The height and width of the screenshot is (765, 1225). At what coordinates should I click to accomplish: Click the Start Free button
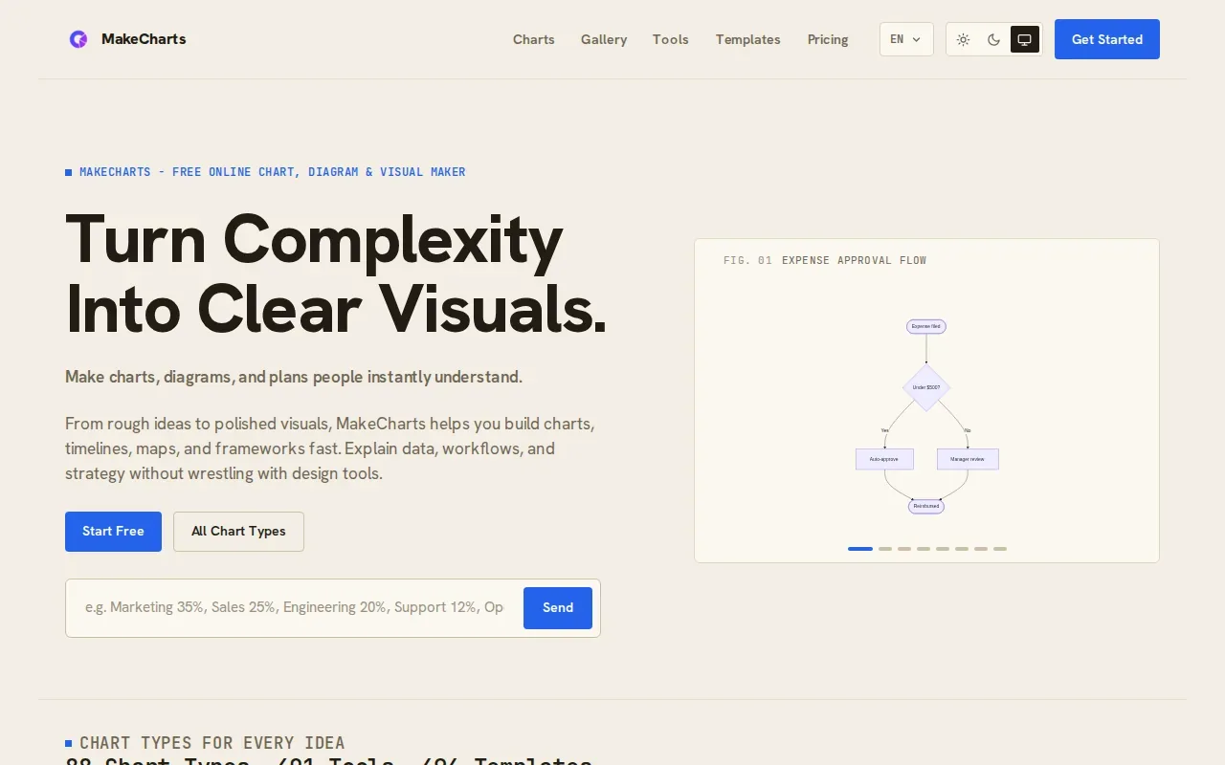[x=113, y=532]
